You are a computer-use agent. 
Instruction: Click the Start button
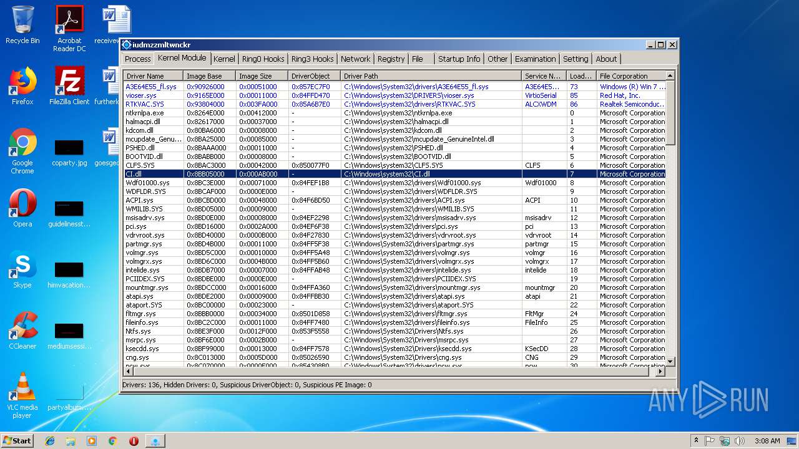tap(17, 441)
